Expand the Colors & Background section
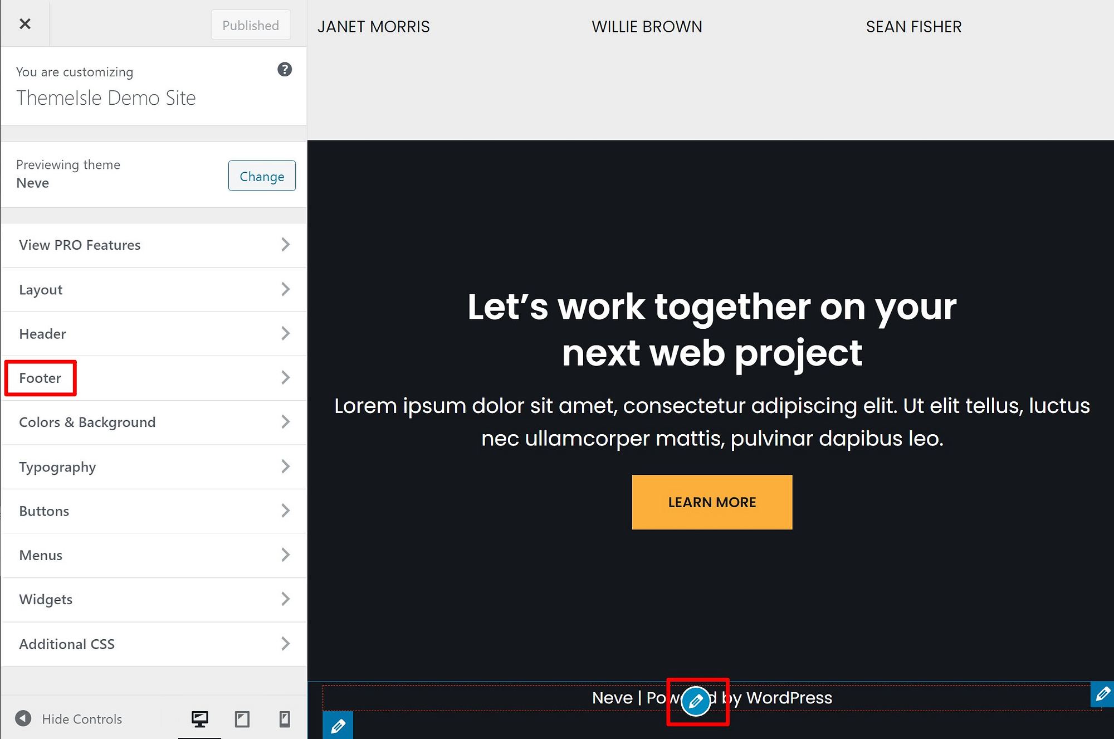 point(154,422)
